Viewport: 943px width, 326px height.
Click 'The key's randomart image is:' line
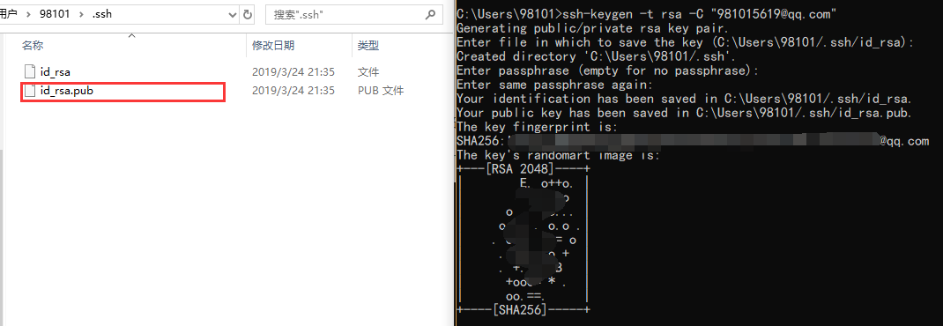click(x=558, y=155)
